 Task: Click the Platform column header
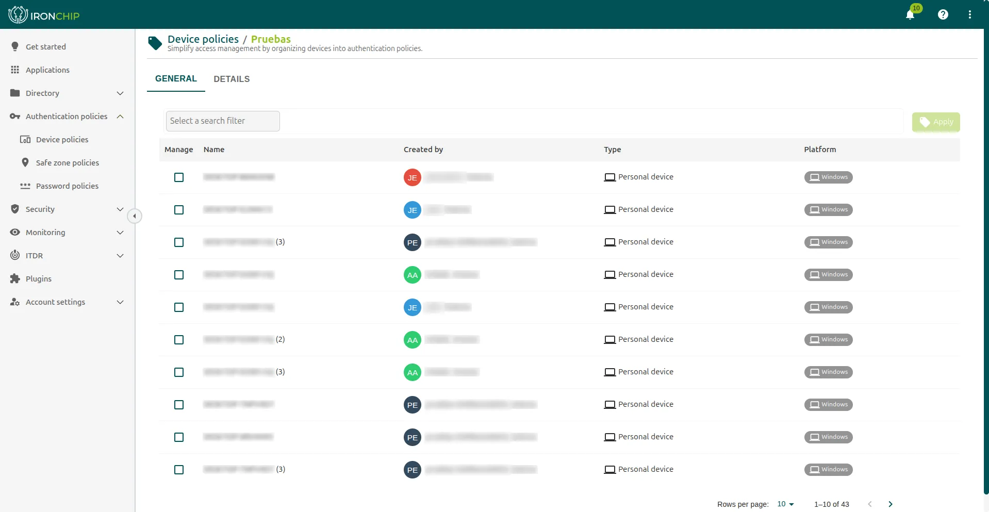point(820,150)
